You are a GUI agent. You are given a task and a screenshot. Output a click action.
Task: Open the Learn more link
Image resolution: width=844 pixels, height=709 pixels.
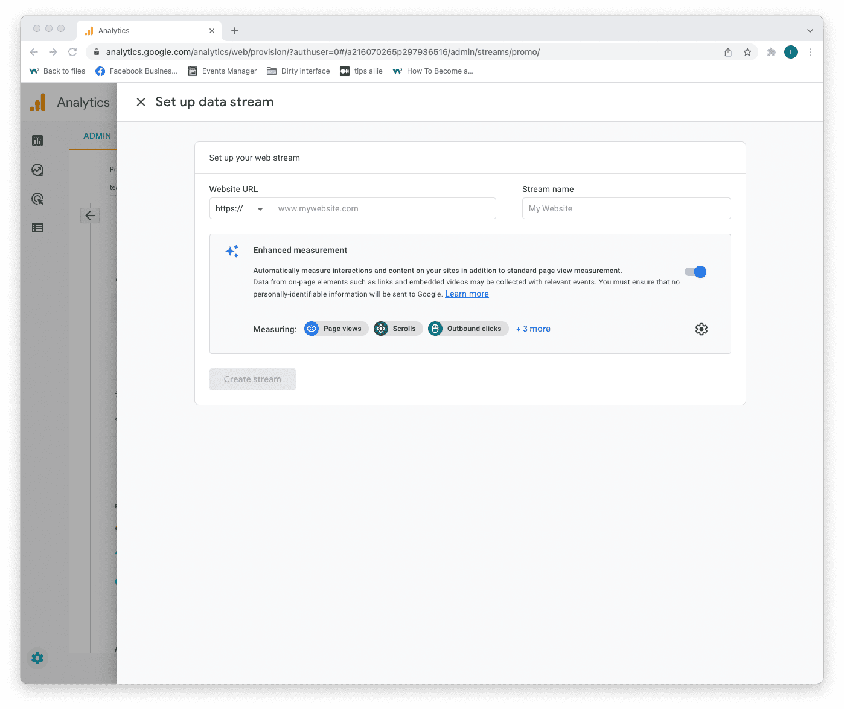pos(466,294)
